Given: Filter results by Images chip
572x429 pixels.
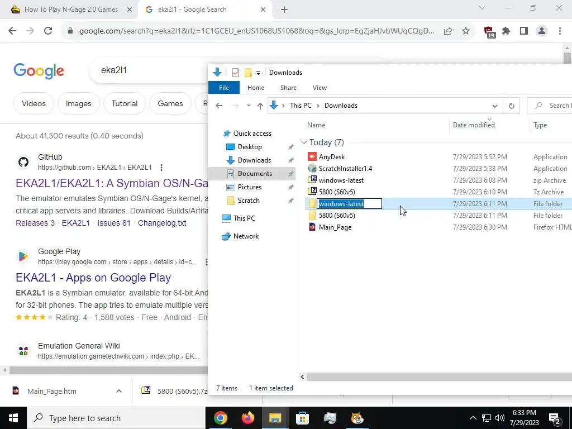Looking at the screenshot, I should (78, 103).
